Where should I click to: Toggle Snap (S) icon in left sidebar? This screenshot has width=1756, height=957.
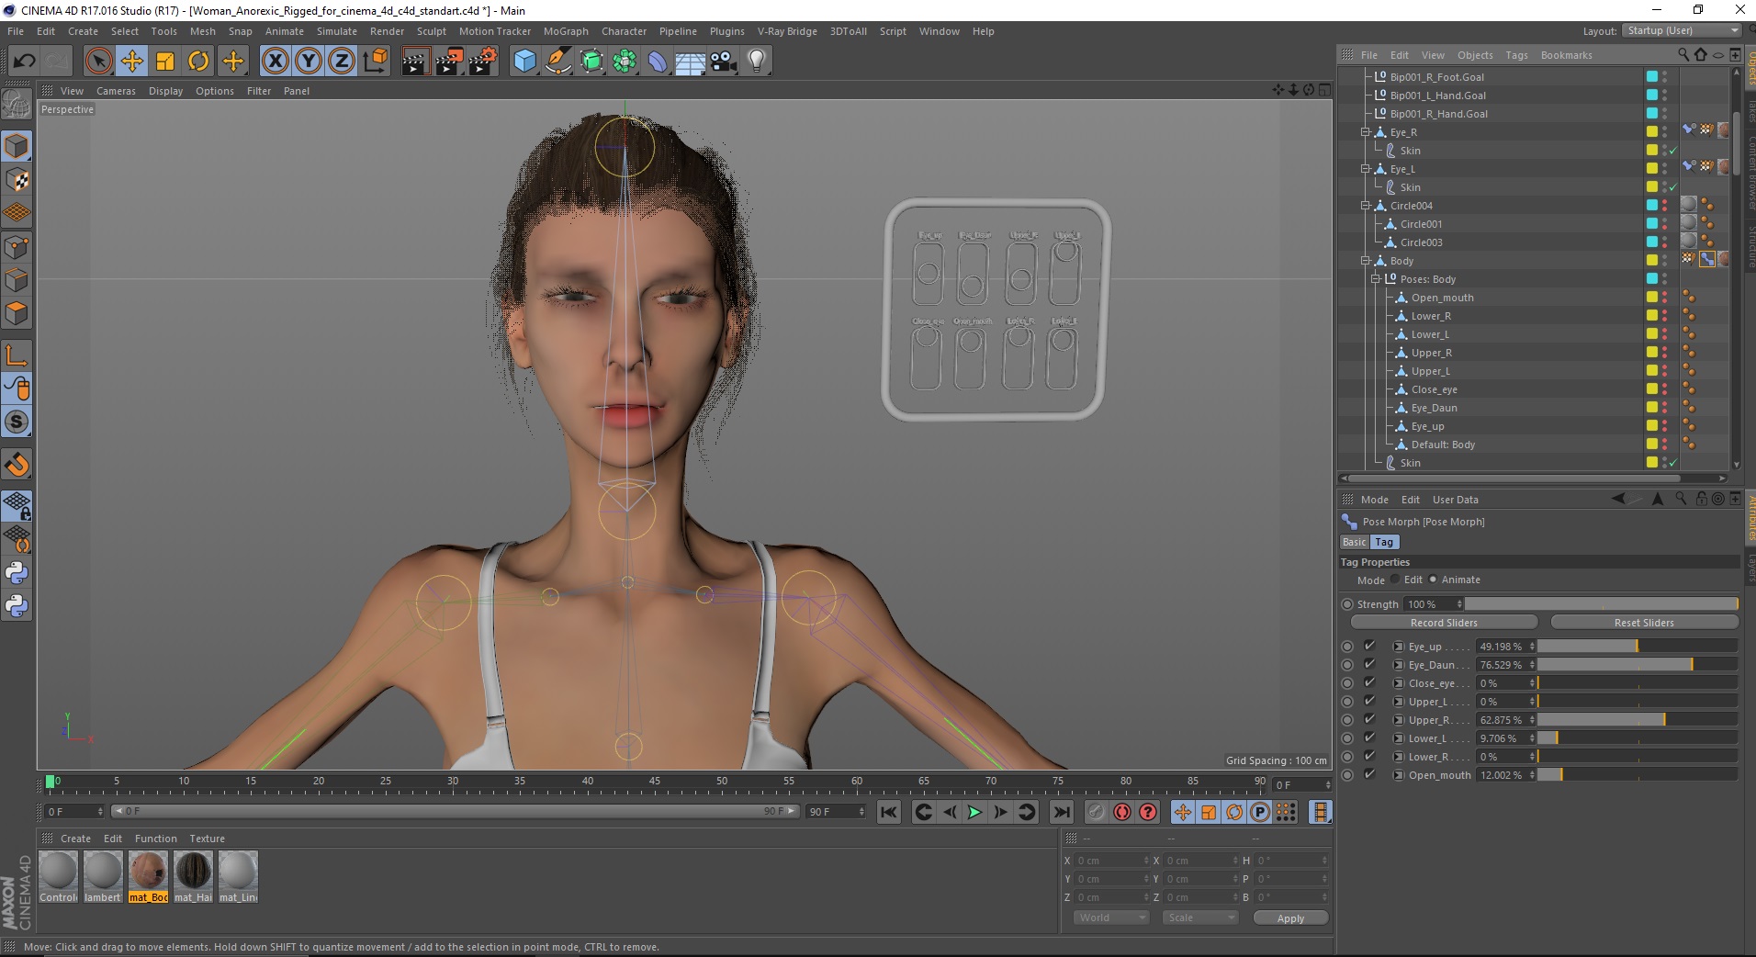(x=17, y=422)
